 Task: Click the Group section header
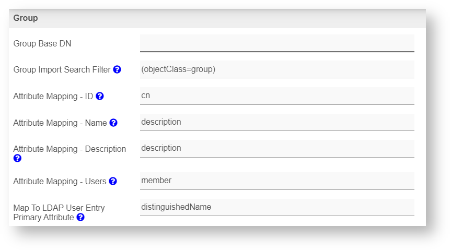coord(26,18)
